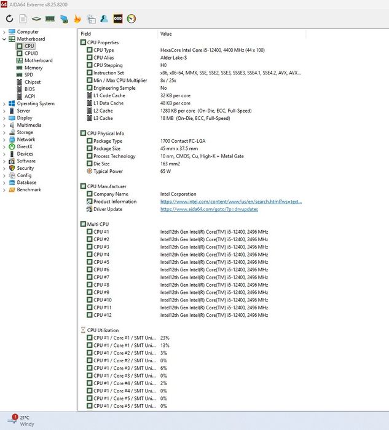This screenshot has width=389, height=430.
Task: Click the Refresh toolbar icon
Action: point(10,18)
